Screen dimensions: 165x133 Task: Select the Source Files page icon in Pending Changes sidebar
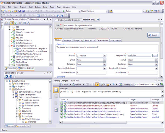(x=56, y=90)
